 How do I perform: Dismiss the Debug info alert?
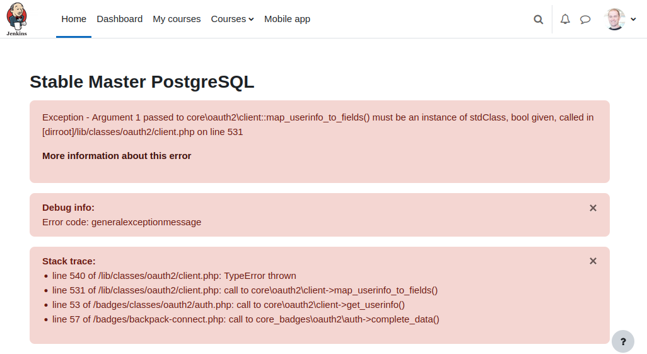click(593, 208)
